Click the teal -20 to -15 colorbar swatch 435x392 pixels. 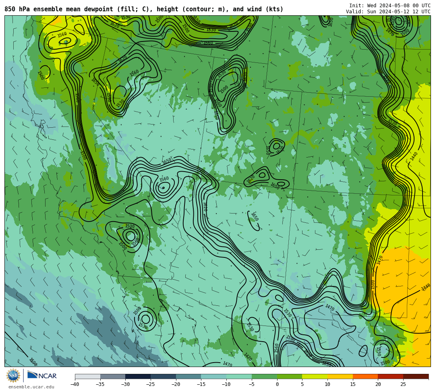tap(188, 376)
